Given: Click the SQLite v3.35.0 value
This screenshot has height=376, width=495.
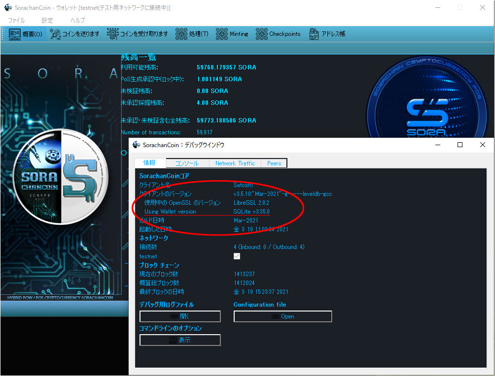Looking at the screenshot, I should pos(251,212).
